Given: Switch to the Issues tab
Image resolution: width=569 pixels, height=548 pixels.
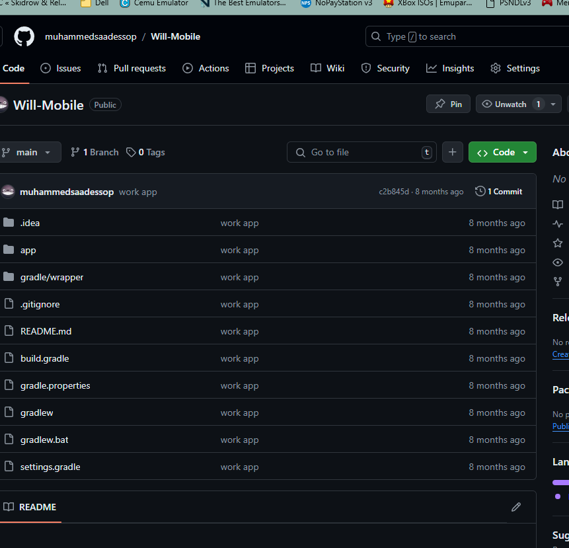Looking at the screenshot, I should point(61,68).
